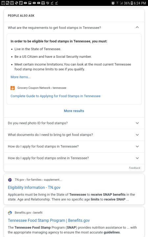The width and height of the screenshot is (148, 237).
Task: Tap the 6:24 PM clock in status bar
Action: (140, 3)
